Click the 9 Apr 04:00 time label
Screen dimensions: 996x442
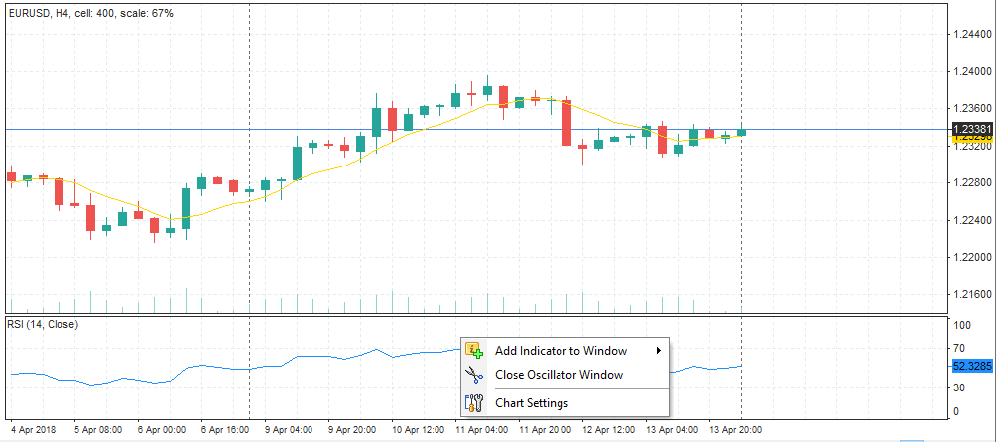[291, 430]
